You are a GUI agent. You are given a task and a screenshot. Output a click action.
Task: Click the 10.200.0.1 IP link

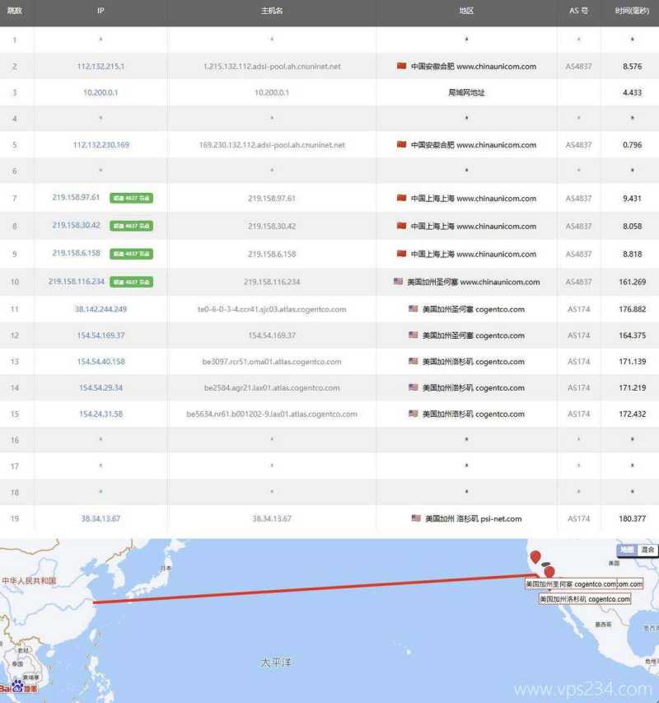click(100, 92)
